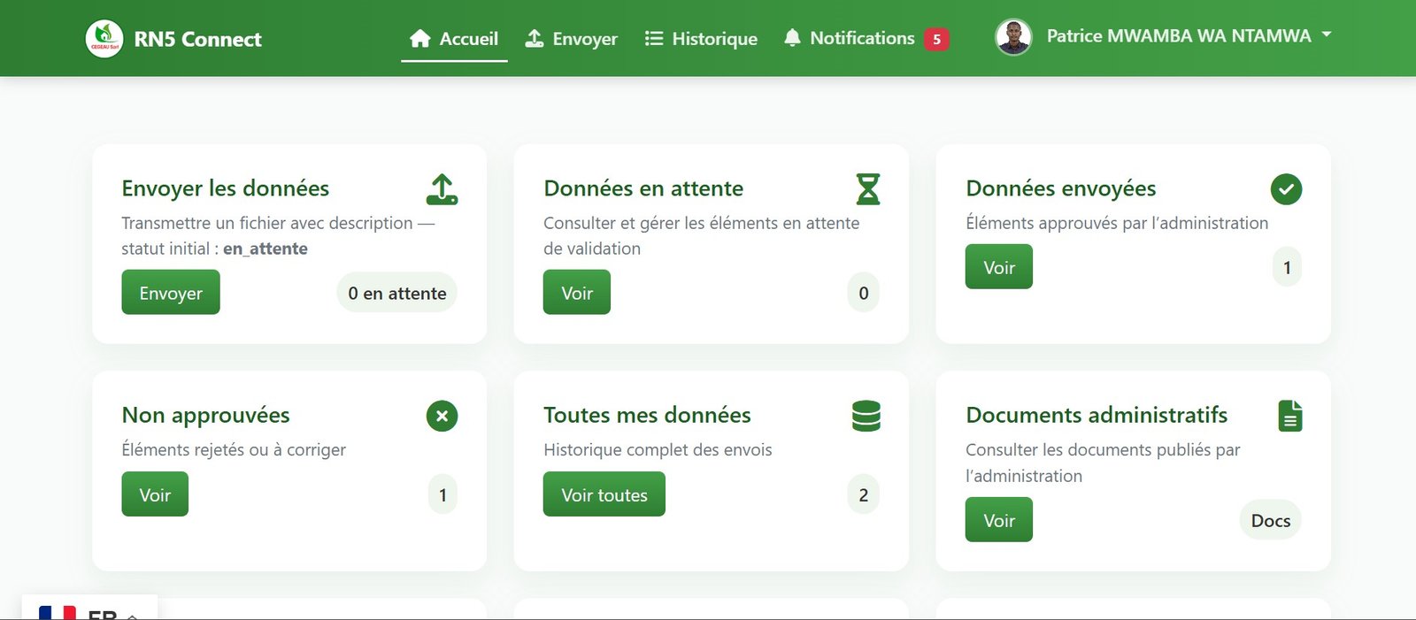Open the Historique menu item
The width and height of the screenshot is (1416, 620).
click(x=701, y=39)
